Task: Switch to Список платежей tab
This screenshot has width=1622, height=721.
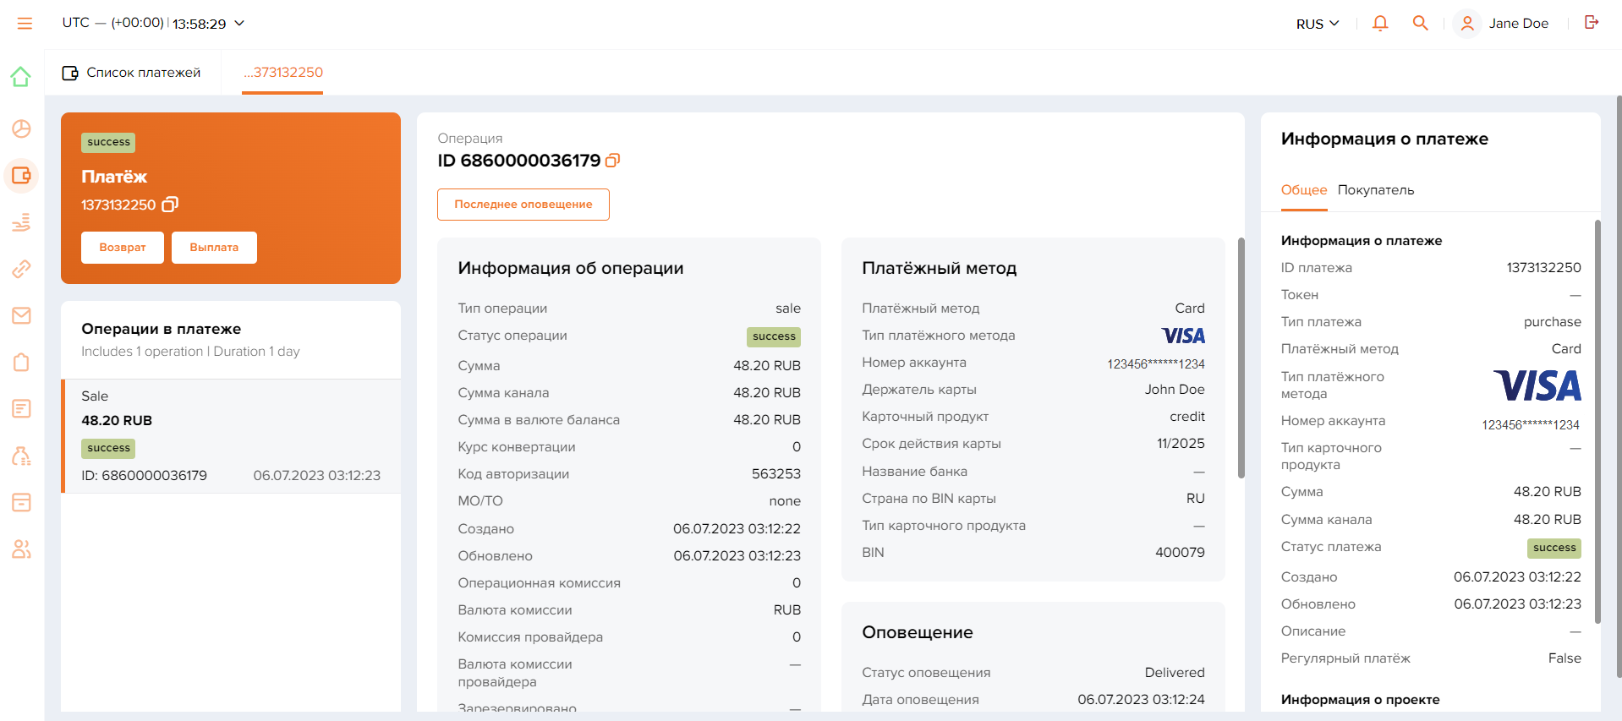Action: [132, 73]
